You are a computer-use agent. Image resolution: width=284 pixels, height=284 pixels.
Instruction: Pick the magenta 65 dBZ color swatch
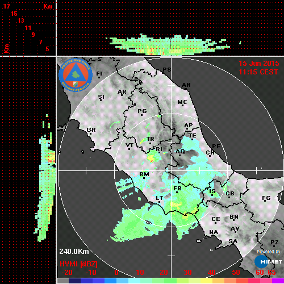[278, 281]
